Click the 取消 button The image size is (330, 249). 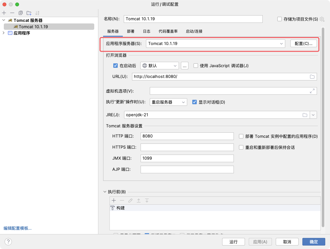pos(287,242)
